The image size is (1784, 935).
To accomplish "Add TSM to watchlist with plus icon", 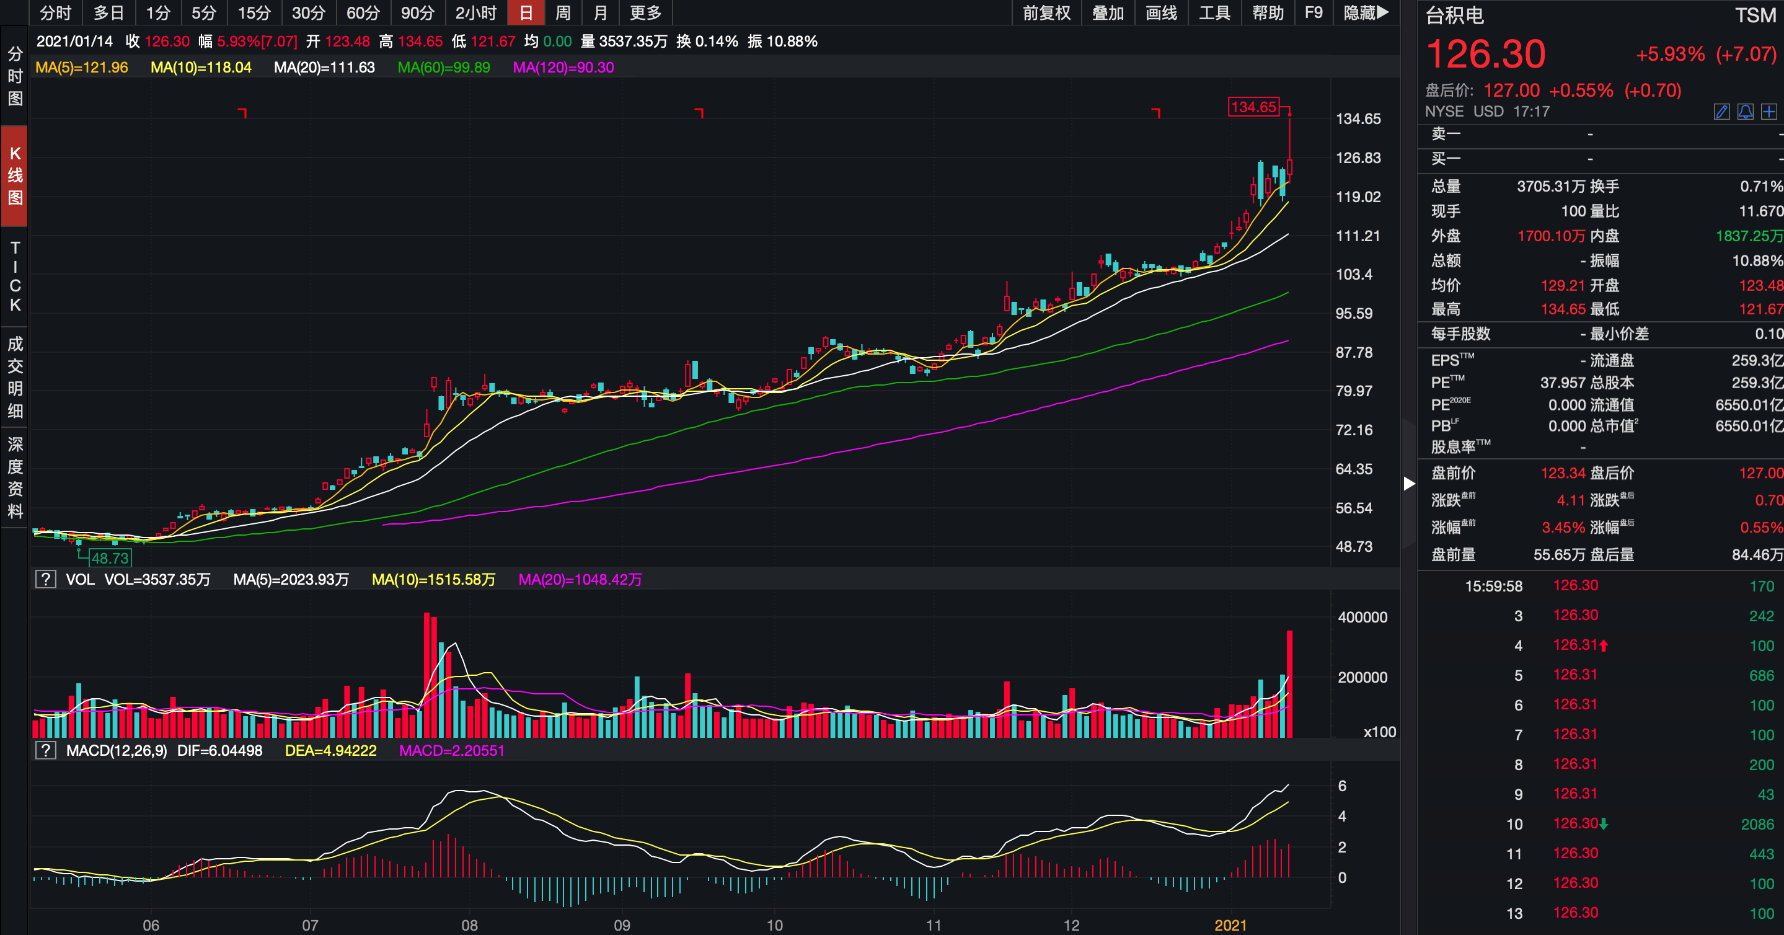I will pos(1769,112).
